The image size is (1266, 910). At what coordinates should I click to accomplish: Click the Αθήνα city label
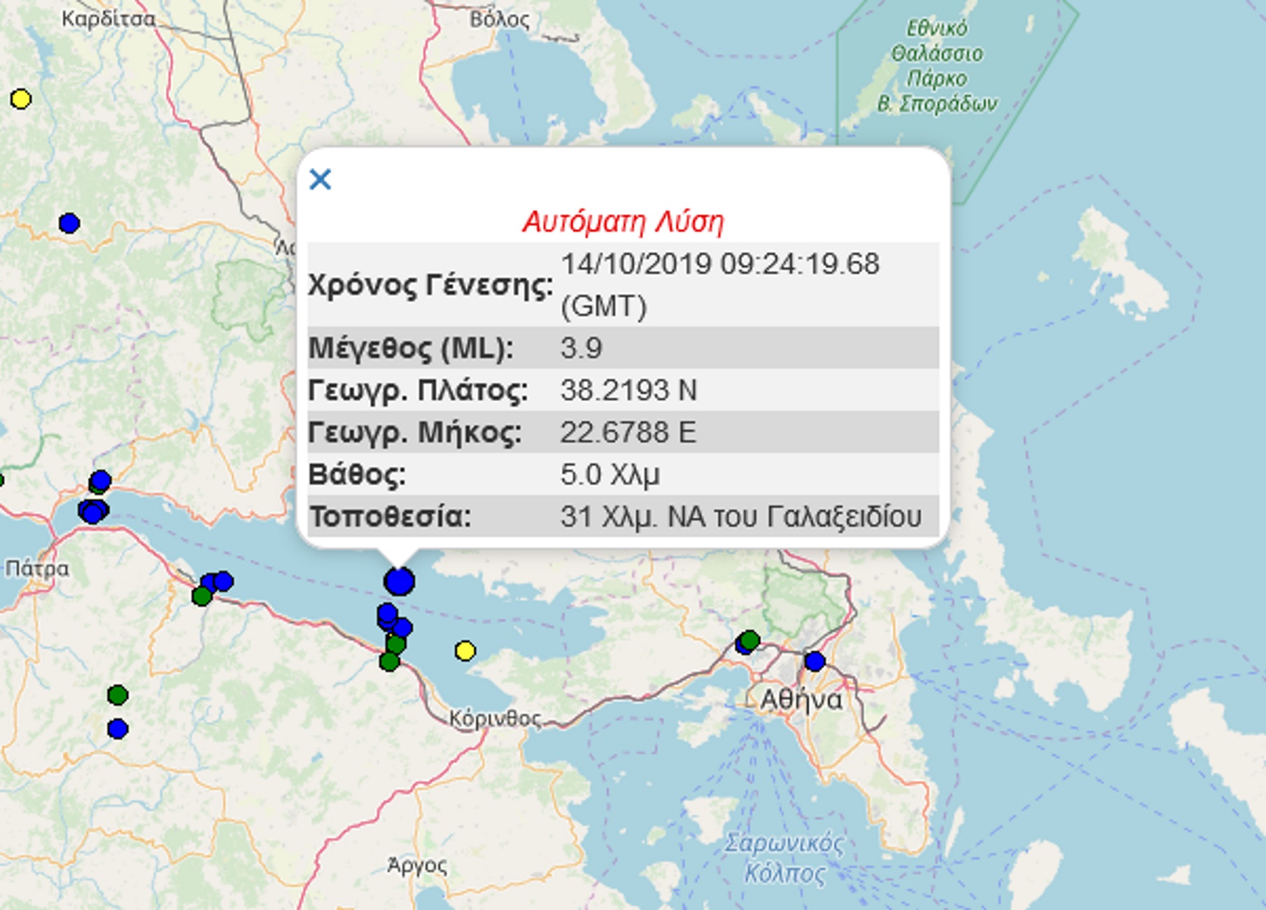[801, 699]
